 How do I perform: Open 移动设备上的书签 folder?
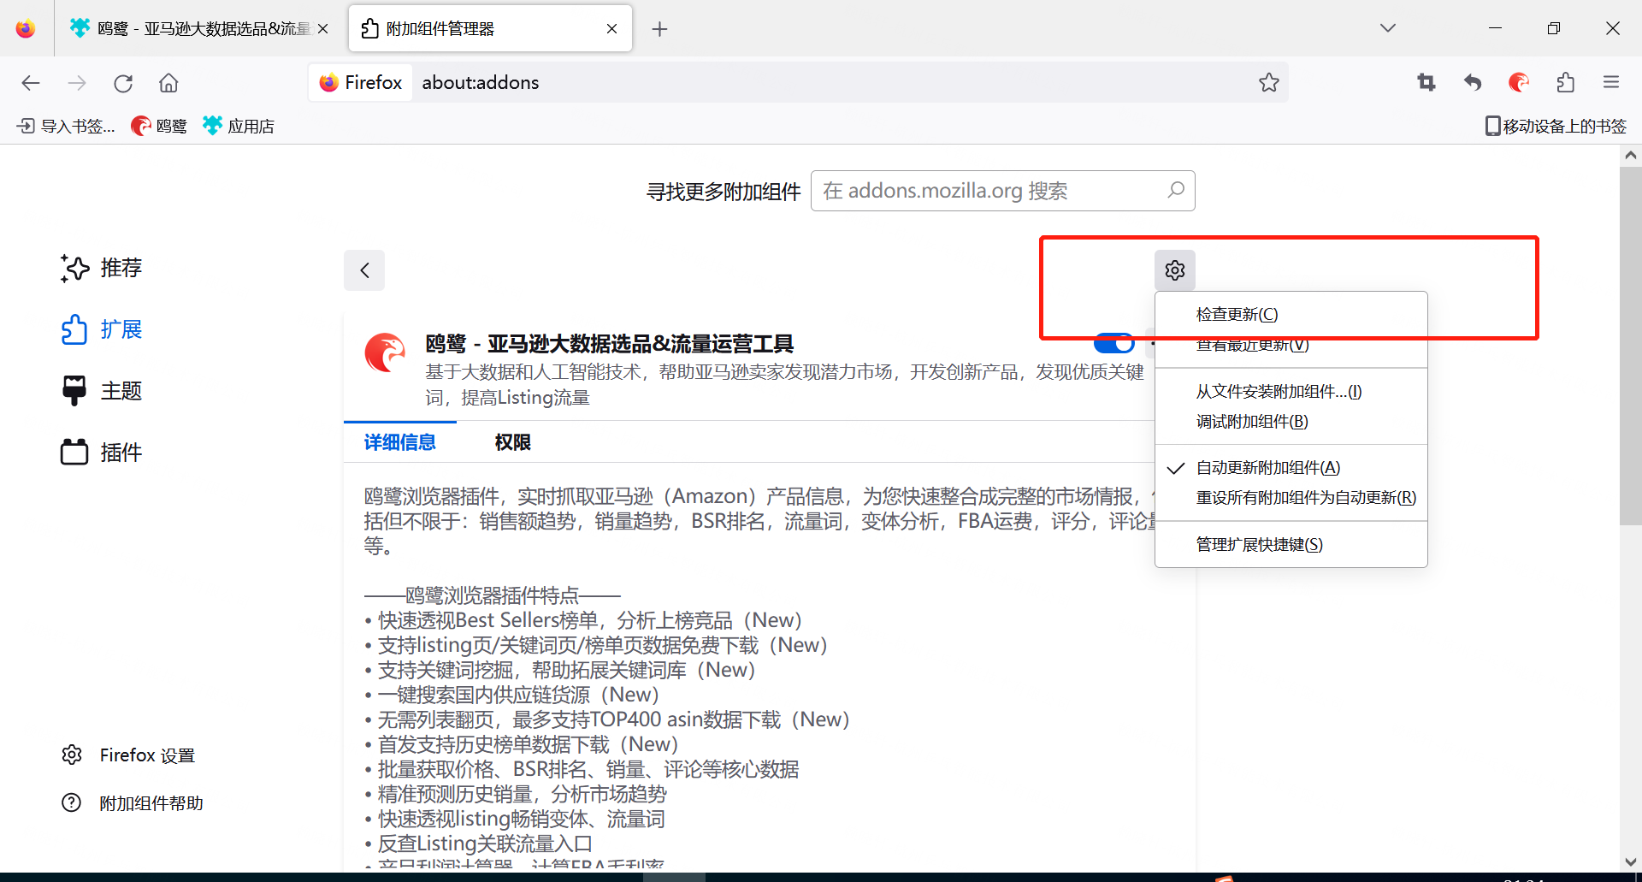[1556, 126]
